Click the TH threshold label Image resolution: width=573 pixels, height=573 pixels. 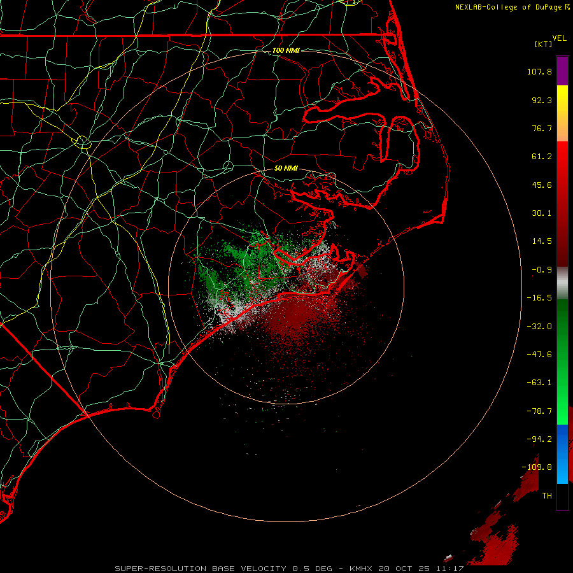(547, 496)
